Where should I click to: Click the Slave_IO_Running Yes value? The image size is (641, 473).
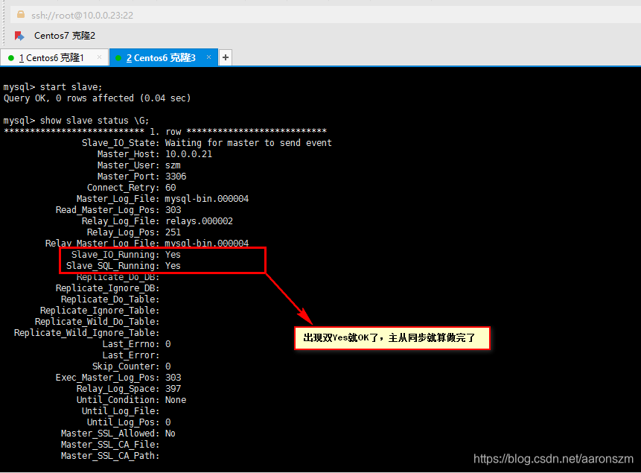tap(173, 255)
